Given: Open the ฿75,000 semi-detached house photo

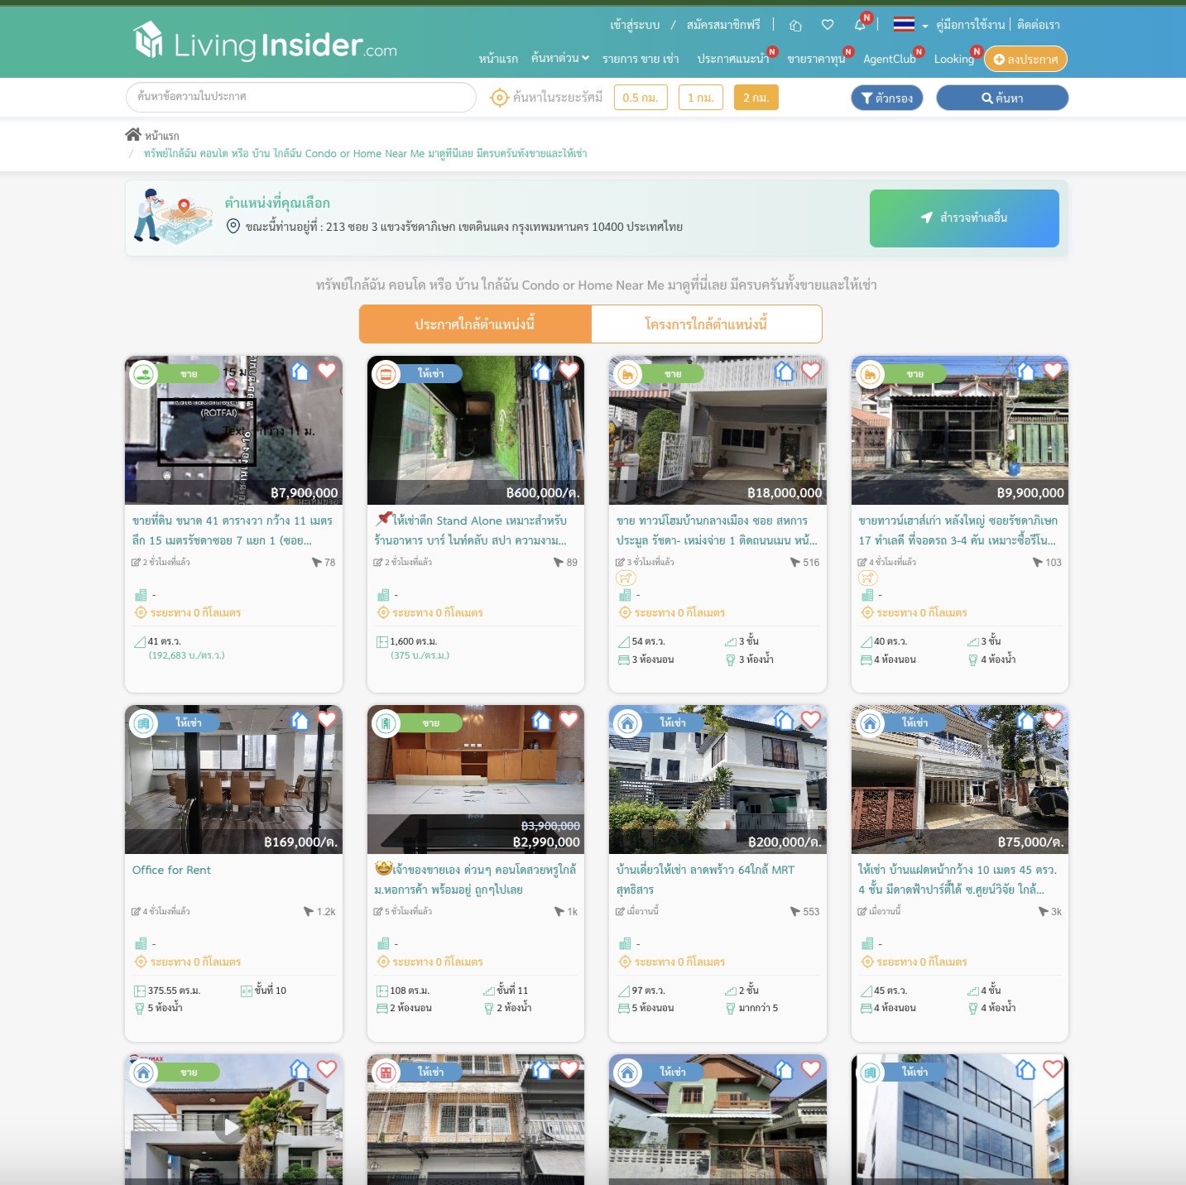Looking at the screenshot, I should click(960, 780).
